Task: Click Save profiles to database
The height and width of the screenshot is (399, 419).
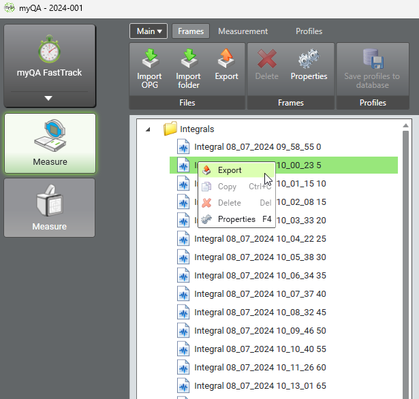Action: [372, 69]
